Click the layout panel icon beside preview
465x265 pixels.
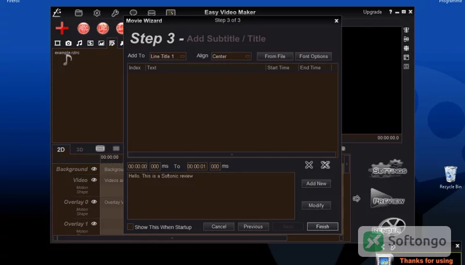[406, 57]
